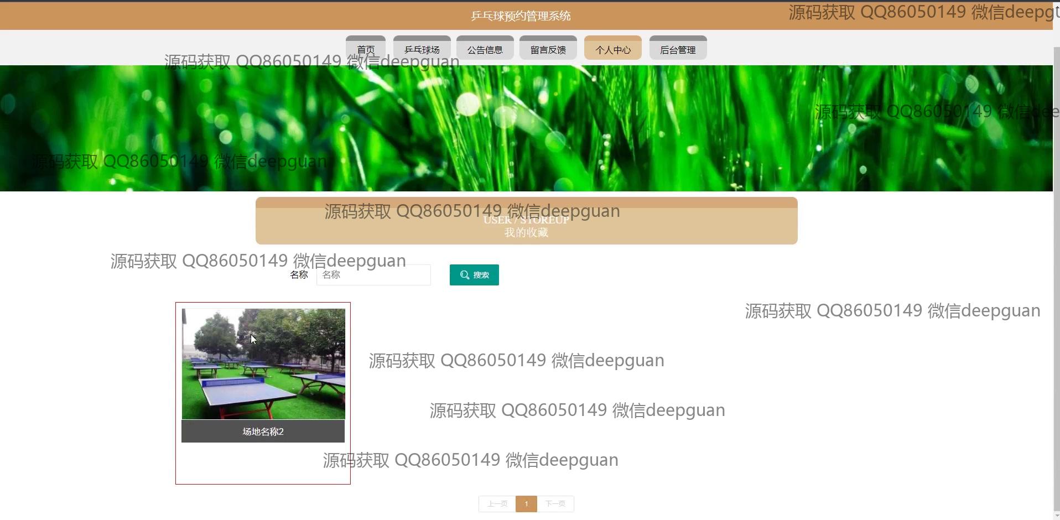Switch to the 公告信息 tab
Image resolution: width=1060 pixels, height=520 pixels.
click(x=485, y=49)
